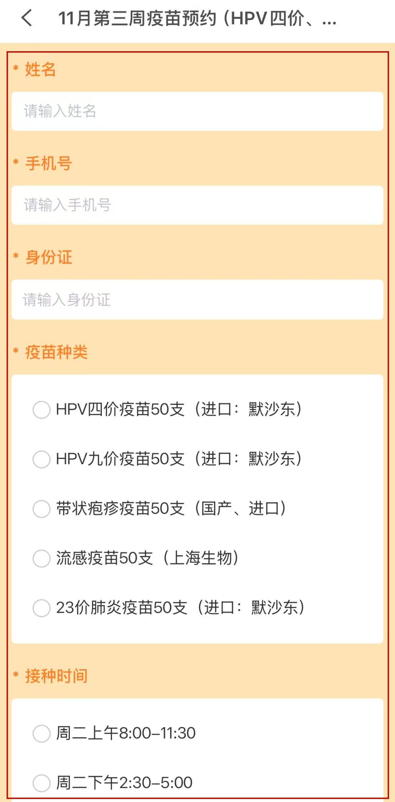
Task: Pick the 流感疫苗50支 (上海生物) radio button
Action: click(x=42, y=558)
